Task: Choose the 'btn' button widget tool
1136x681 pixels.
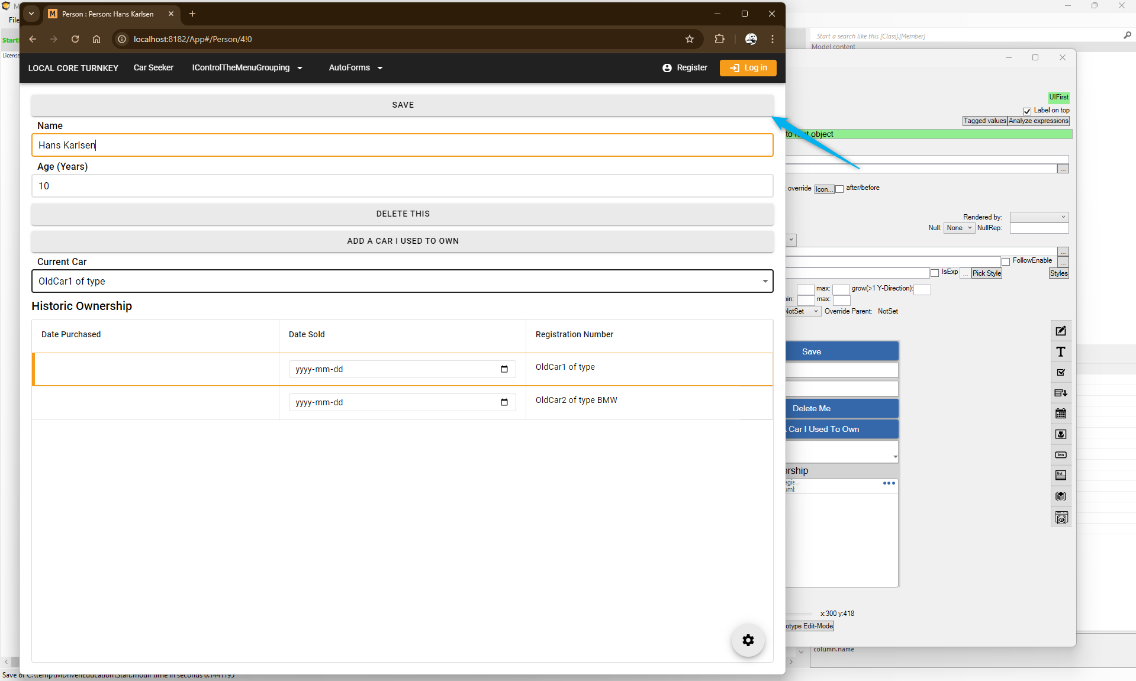Action: point(1061,455)
